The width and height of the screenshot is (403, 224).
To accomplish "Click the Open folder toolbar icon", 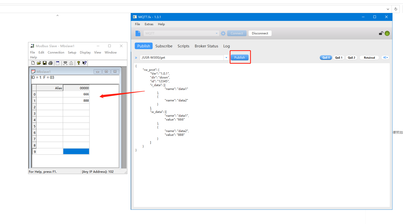I will (39, 63).
